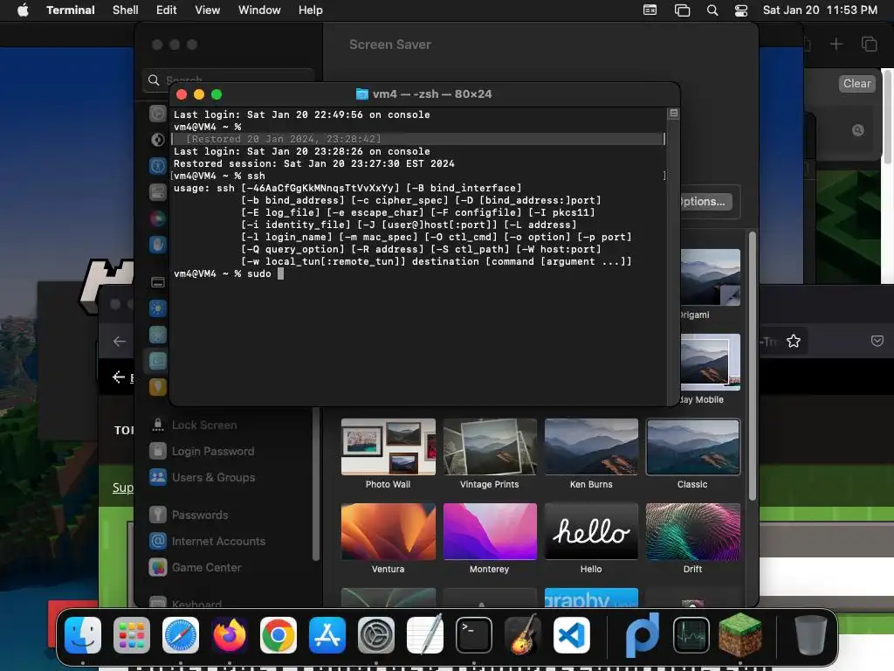Click the screen saver list scrollbar

click(752, 365)
